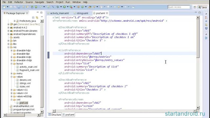The width and height of the screenshot is (210, 118).
Task: Open the Run configurations dropdown arrow
Action: click(68, 7)
